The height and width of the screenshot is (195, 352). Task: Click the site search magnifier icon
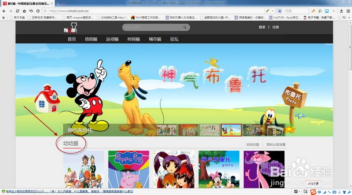tap(185, 27)
